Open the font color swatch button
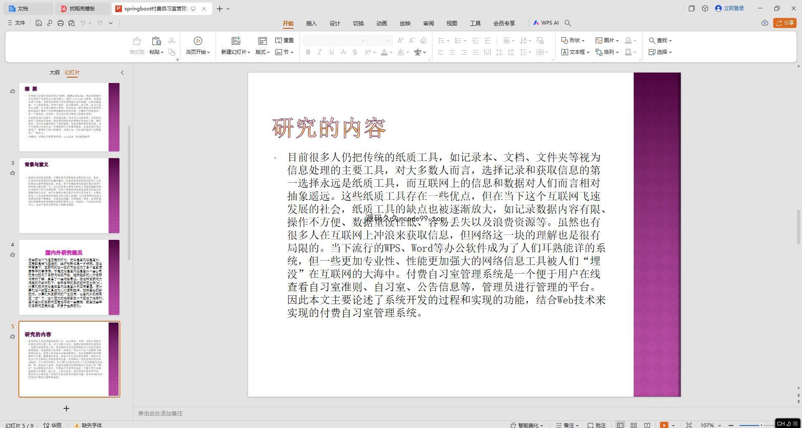The height and width of the screenshot is (428, 802). pos(384,52)
